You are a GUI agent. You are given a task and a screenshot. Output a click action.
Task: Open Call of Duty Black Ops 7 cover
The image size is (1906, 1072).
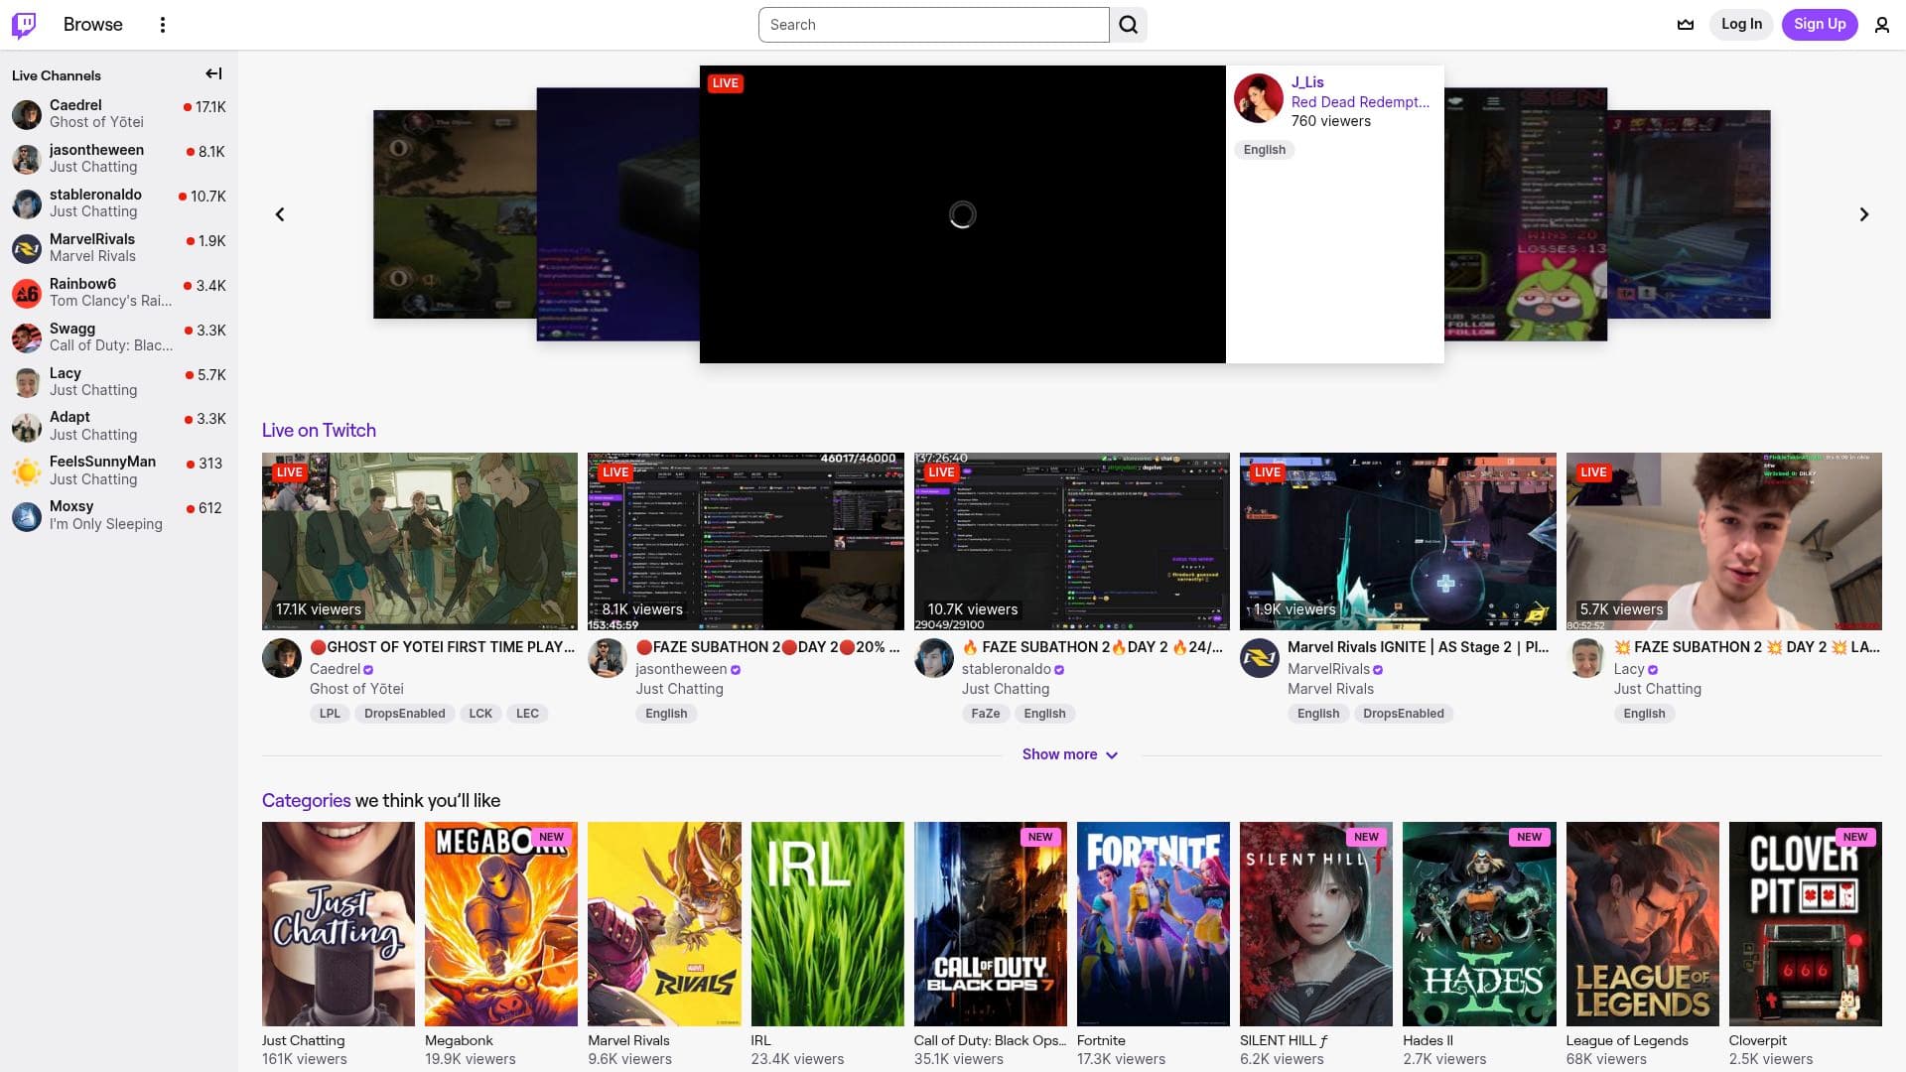991,924
